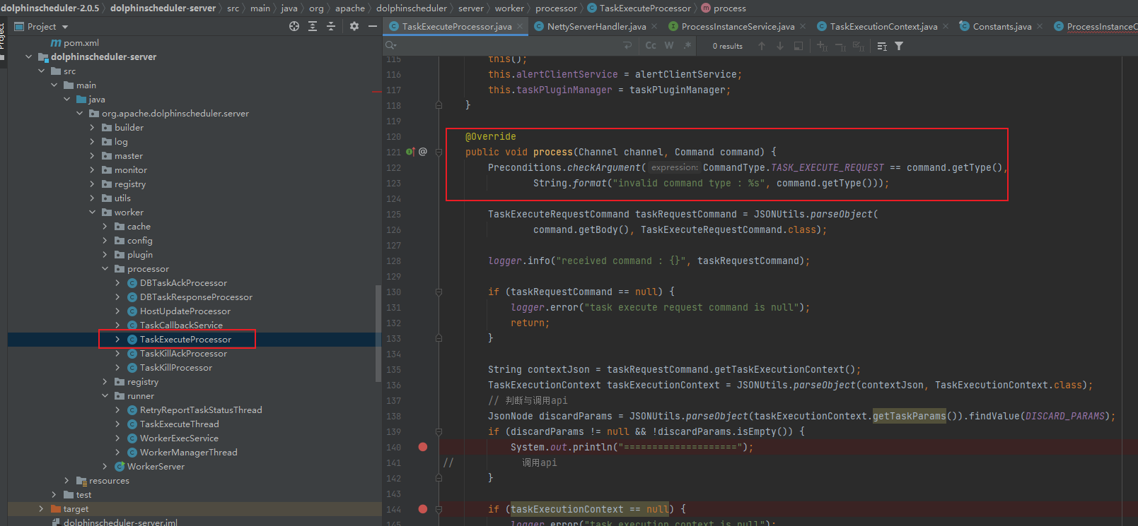Toggle whole Words (W) search option
Image resolution: width=1138 pixels, height=526 pixels.
669,46
